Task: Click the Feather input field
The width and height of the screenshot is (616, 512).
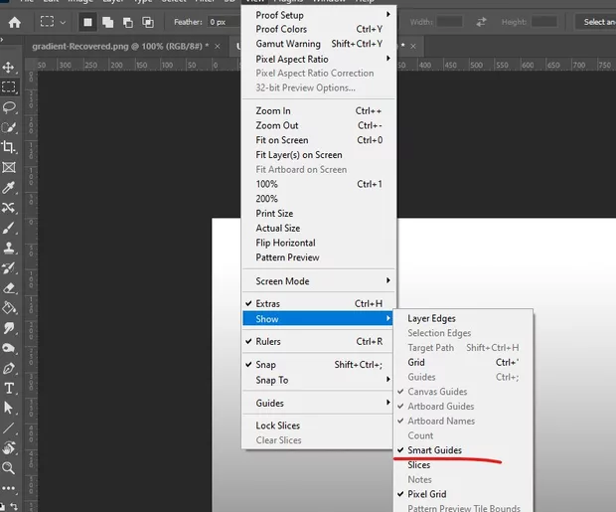Action: 223,22
